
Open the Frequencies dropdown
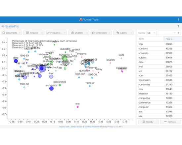[x=56, y=33]
